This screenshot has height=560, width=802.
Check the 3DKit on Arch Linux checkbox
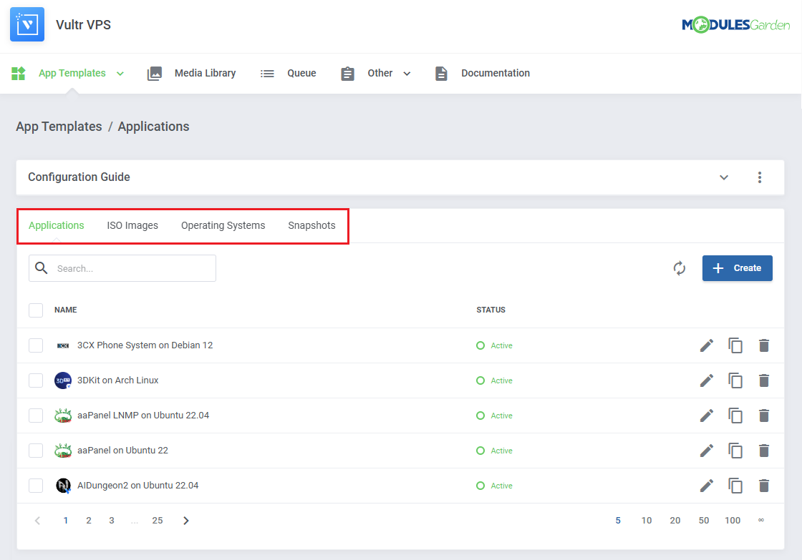pyautogui.click(x=36, y=380)
